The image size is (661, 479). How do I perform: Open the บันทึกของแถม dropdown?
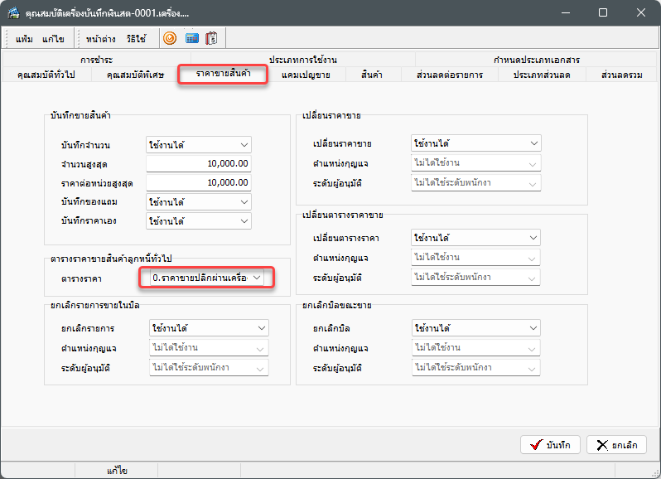(198, 201)
